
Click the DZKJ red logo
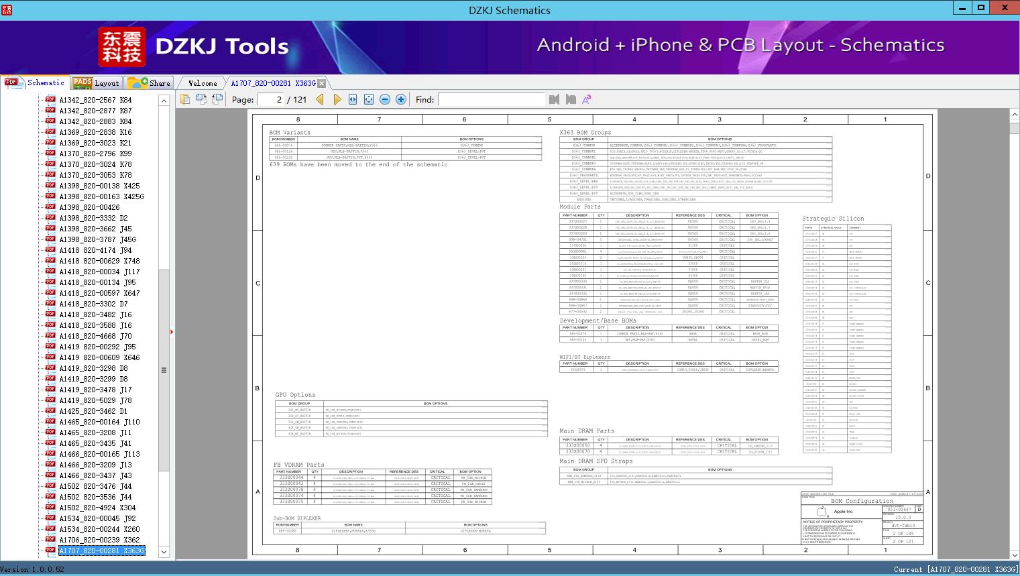122,47
